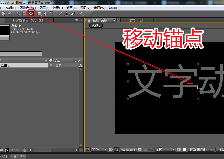224x159 pixels.
Task: Open grid and guide options
Action: coord(111,150)
